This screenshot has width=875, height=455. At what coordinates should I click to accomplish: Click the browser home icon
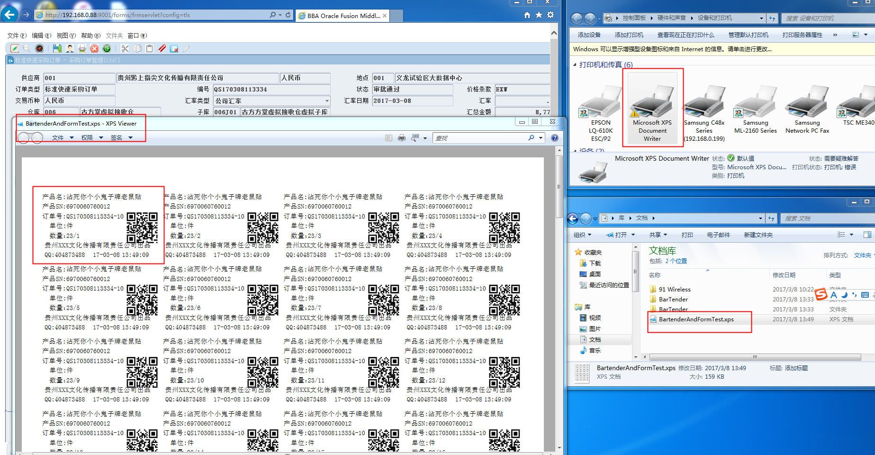pos(527,15)
